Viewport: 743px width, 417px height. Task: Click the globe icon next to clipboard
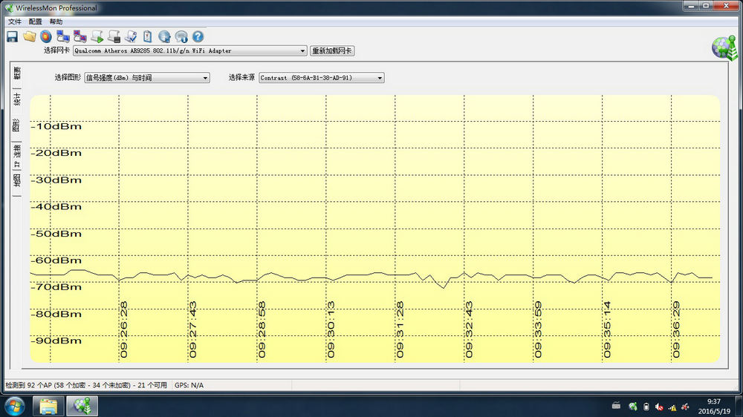point(164,36)
